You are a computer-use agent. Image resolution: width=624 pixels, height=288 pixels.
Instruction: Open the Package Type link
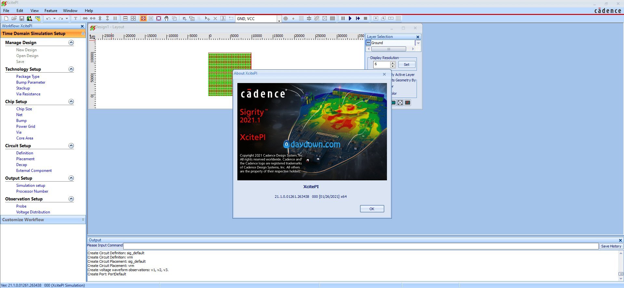coord(28,77)
